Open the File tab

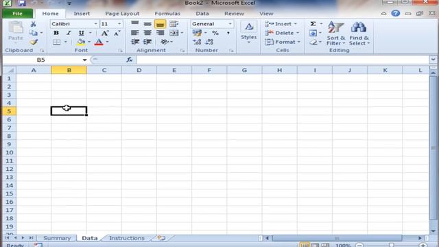point(17,14)
